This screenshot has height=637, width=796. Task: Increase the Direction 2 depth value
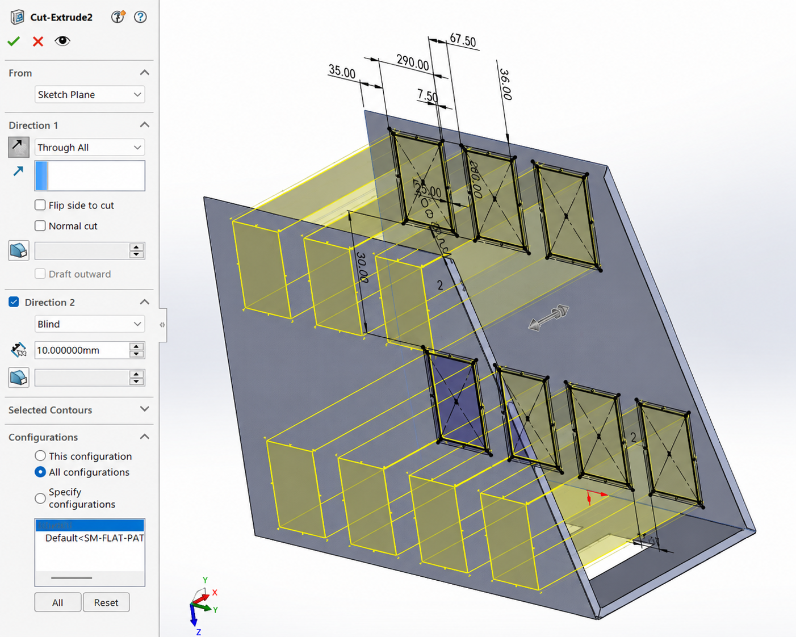click(x=136, y=346)
